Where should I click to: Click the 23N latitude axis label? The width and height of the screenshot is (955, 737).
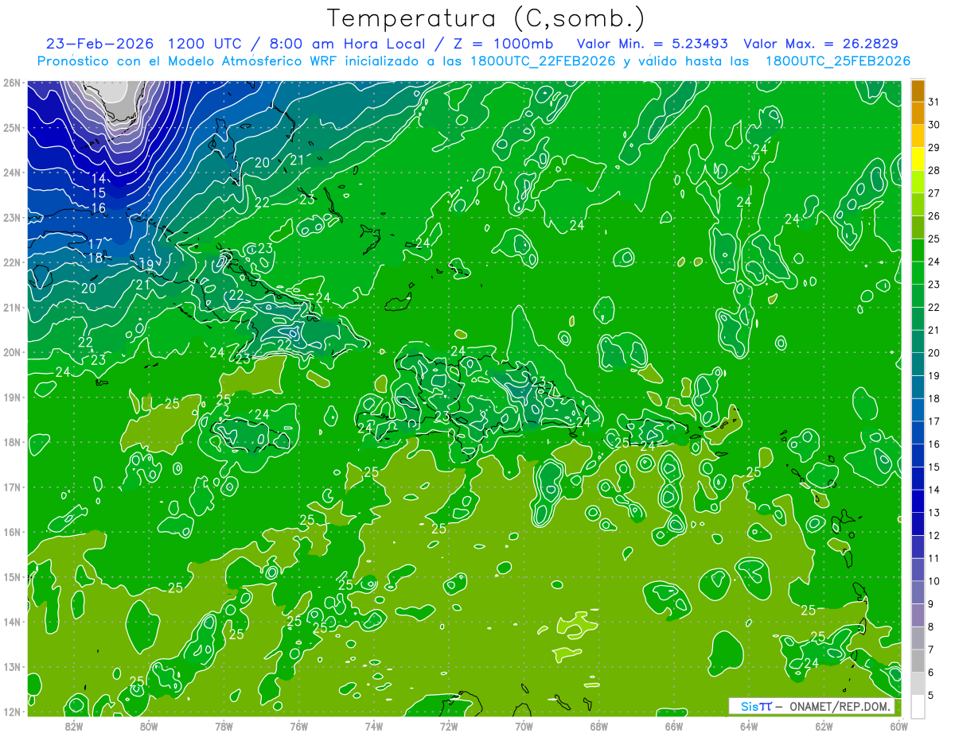point(11,217)
